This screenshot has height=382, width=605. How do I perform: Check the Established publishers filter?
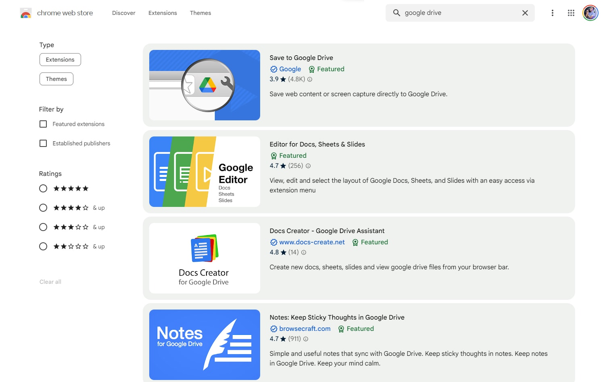pos(43,143)
